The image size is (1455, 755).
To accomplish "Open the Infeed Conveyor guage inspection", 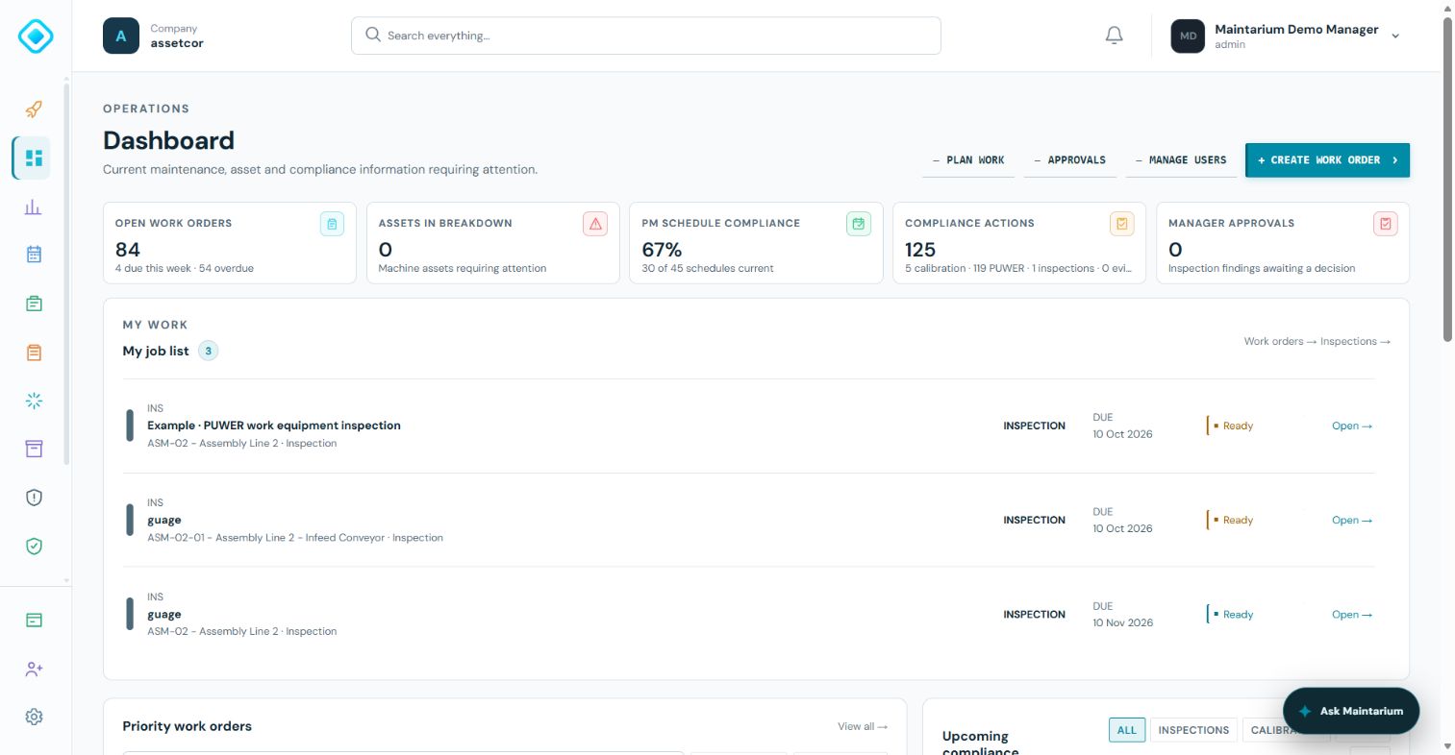I will [1351, 521].
